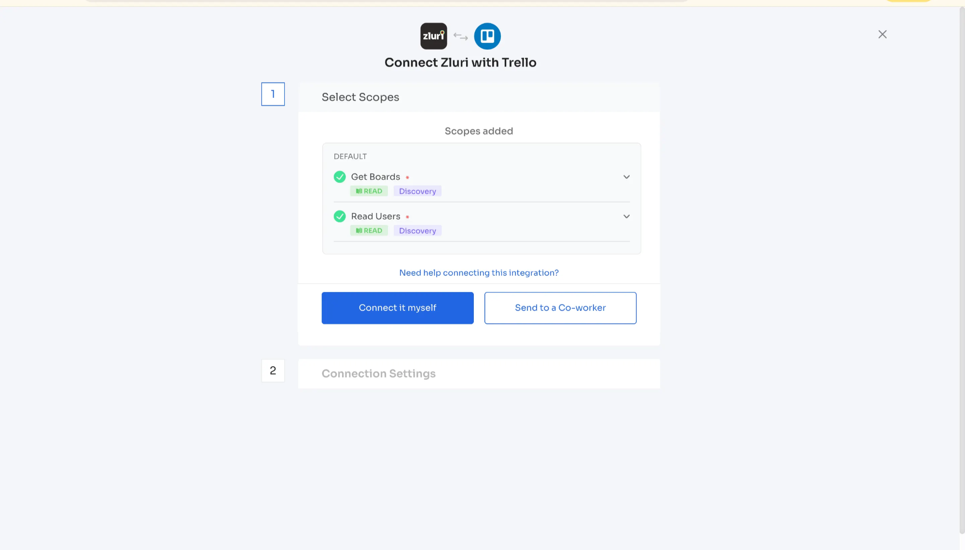Image resolution: width=965 pixels, height=550 pixels.
Task: Click the READ badge under Get Boards
Action: pos(369,191)
